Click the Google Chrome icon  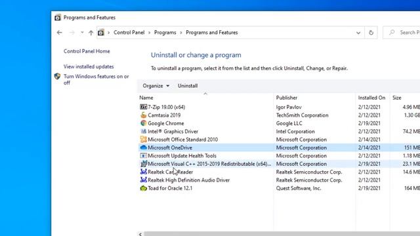tap(143, 123)
